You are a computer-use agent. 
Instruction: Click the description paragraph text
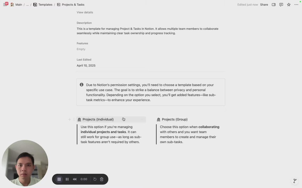(148, 31)
